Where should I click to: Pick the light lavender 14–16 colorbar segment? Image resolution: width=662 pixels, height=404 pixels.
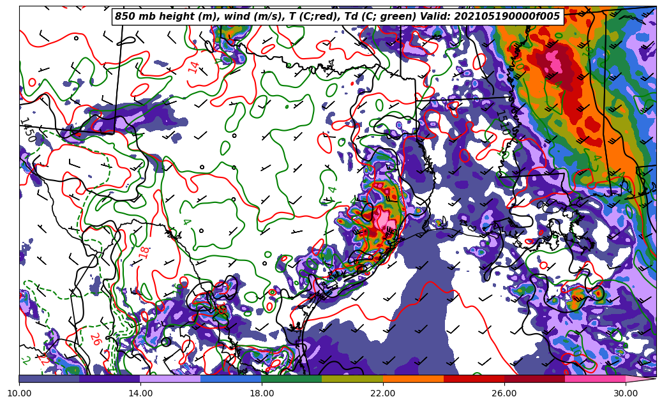(170, 378)
